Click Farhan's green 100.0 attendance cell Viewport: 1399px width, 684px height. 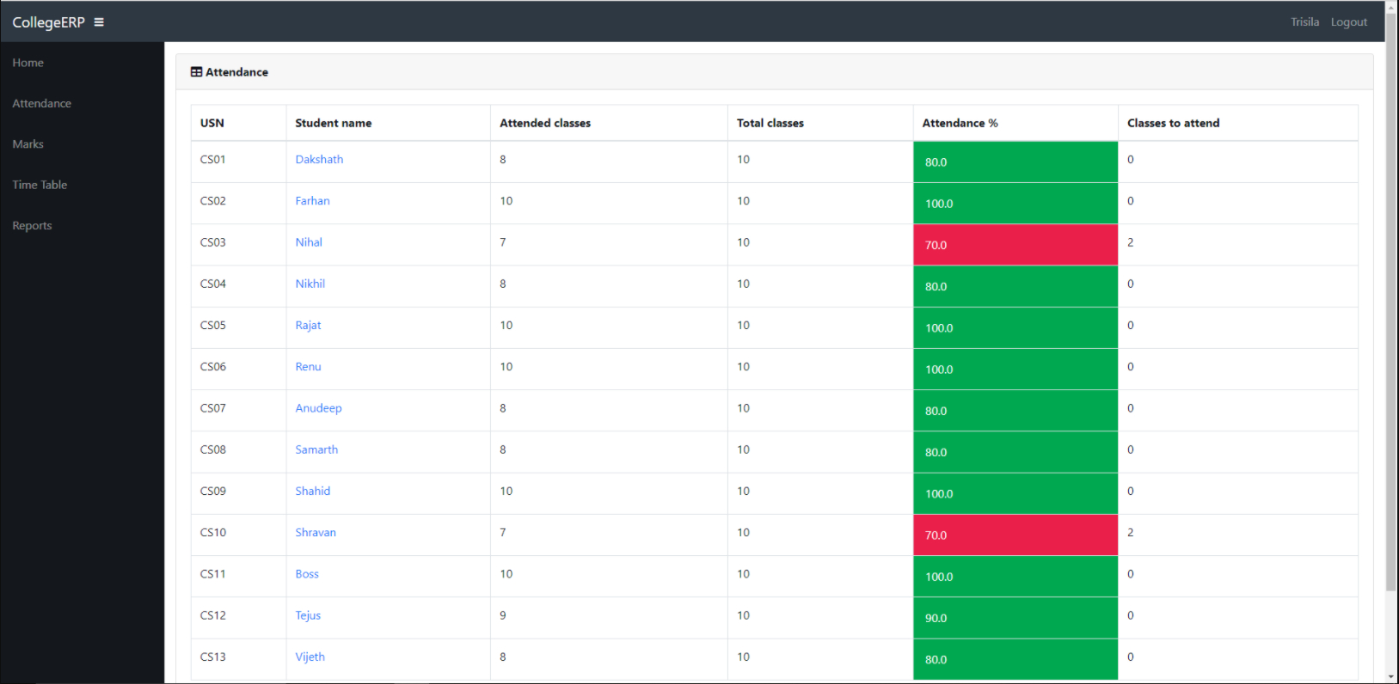[1016, 203]
